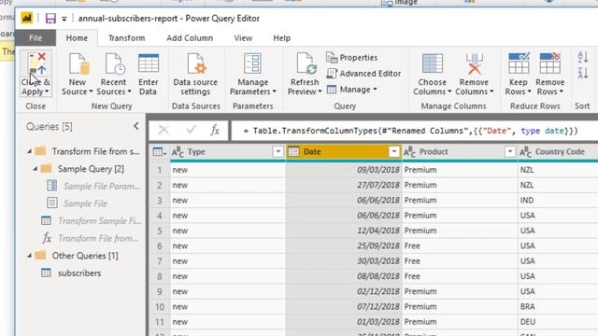Switch to the Home tab
598x336 pixels.
(77, 38)
